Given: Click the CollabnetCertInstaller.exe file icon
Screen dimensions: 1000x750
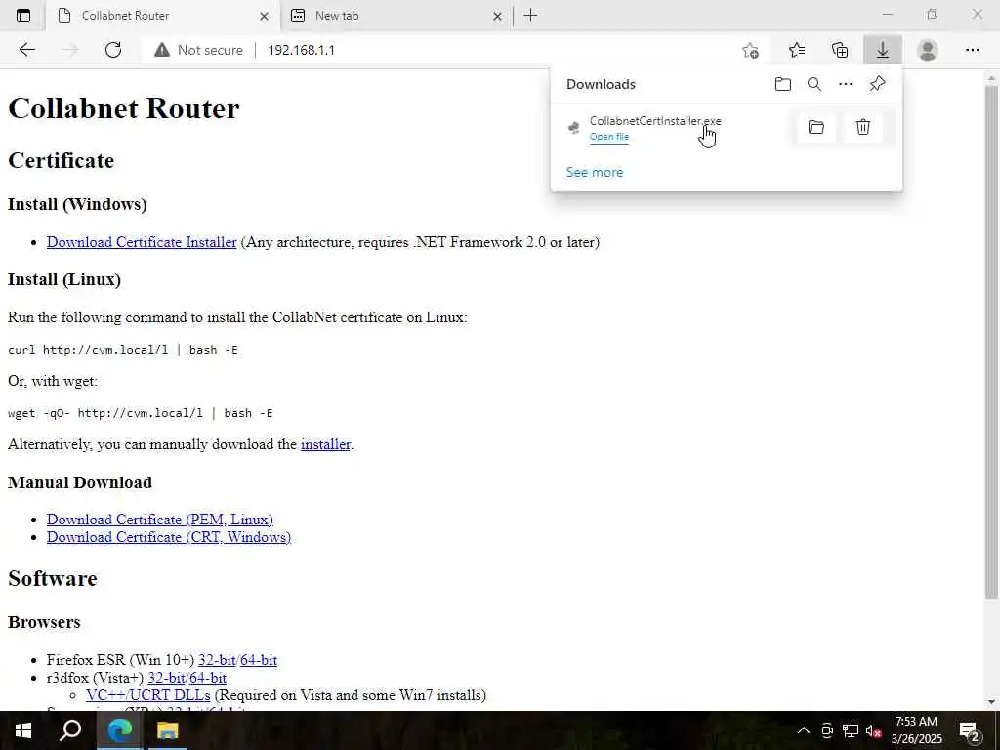Looking at the screenshot, I should click(x=574, y=128).
